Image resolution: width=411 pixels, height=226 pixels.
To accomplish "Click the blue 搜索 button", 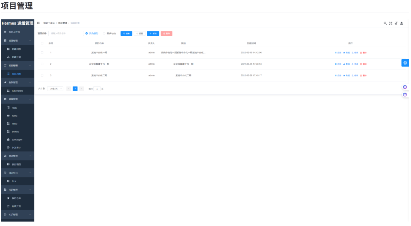I will click(126, 33).
